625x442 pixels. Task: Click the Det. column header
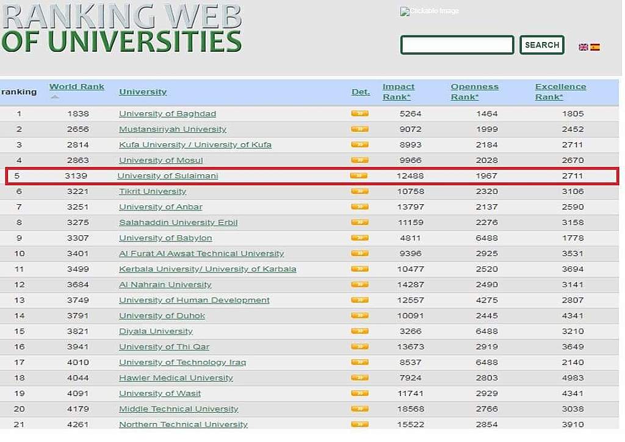point(361,92)
